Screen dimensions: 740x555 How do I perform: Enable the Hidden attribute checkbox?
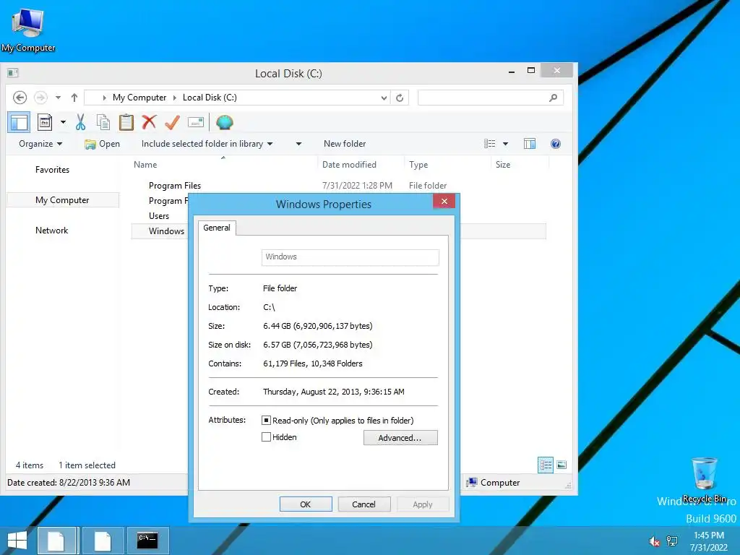pyautogui.click(x=266, y=437)
